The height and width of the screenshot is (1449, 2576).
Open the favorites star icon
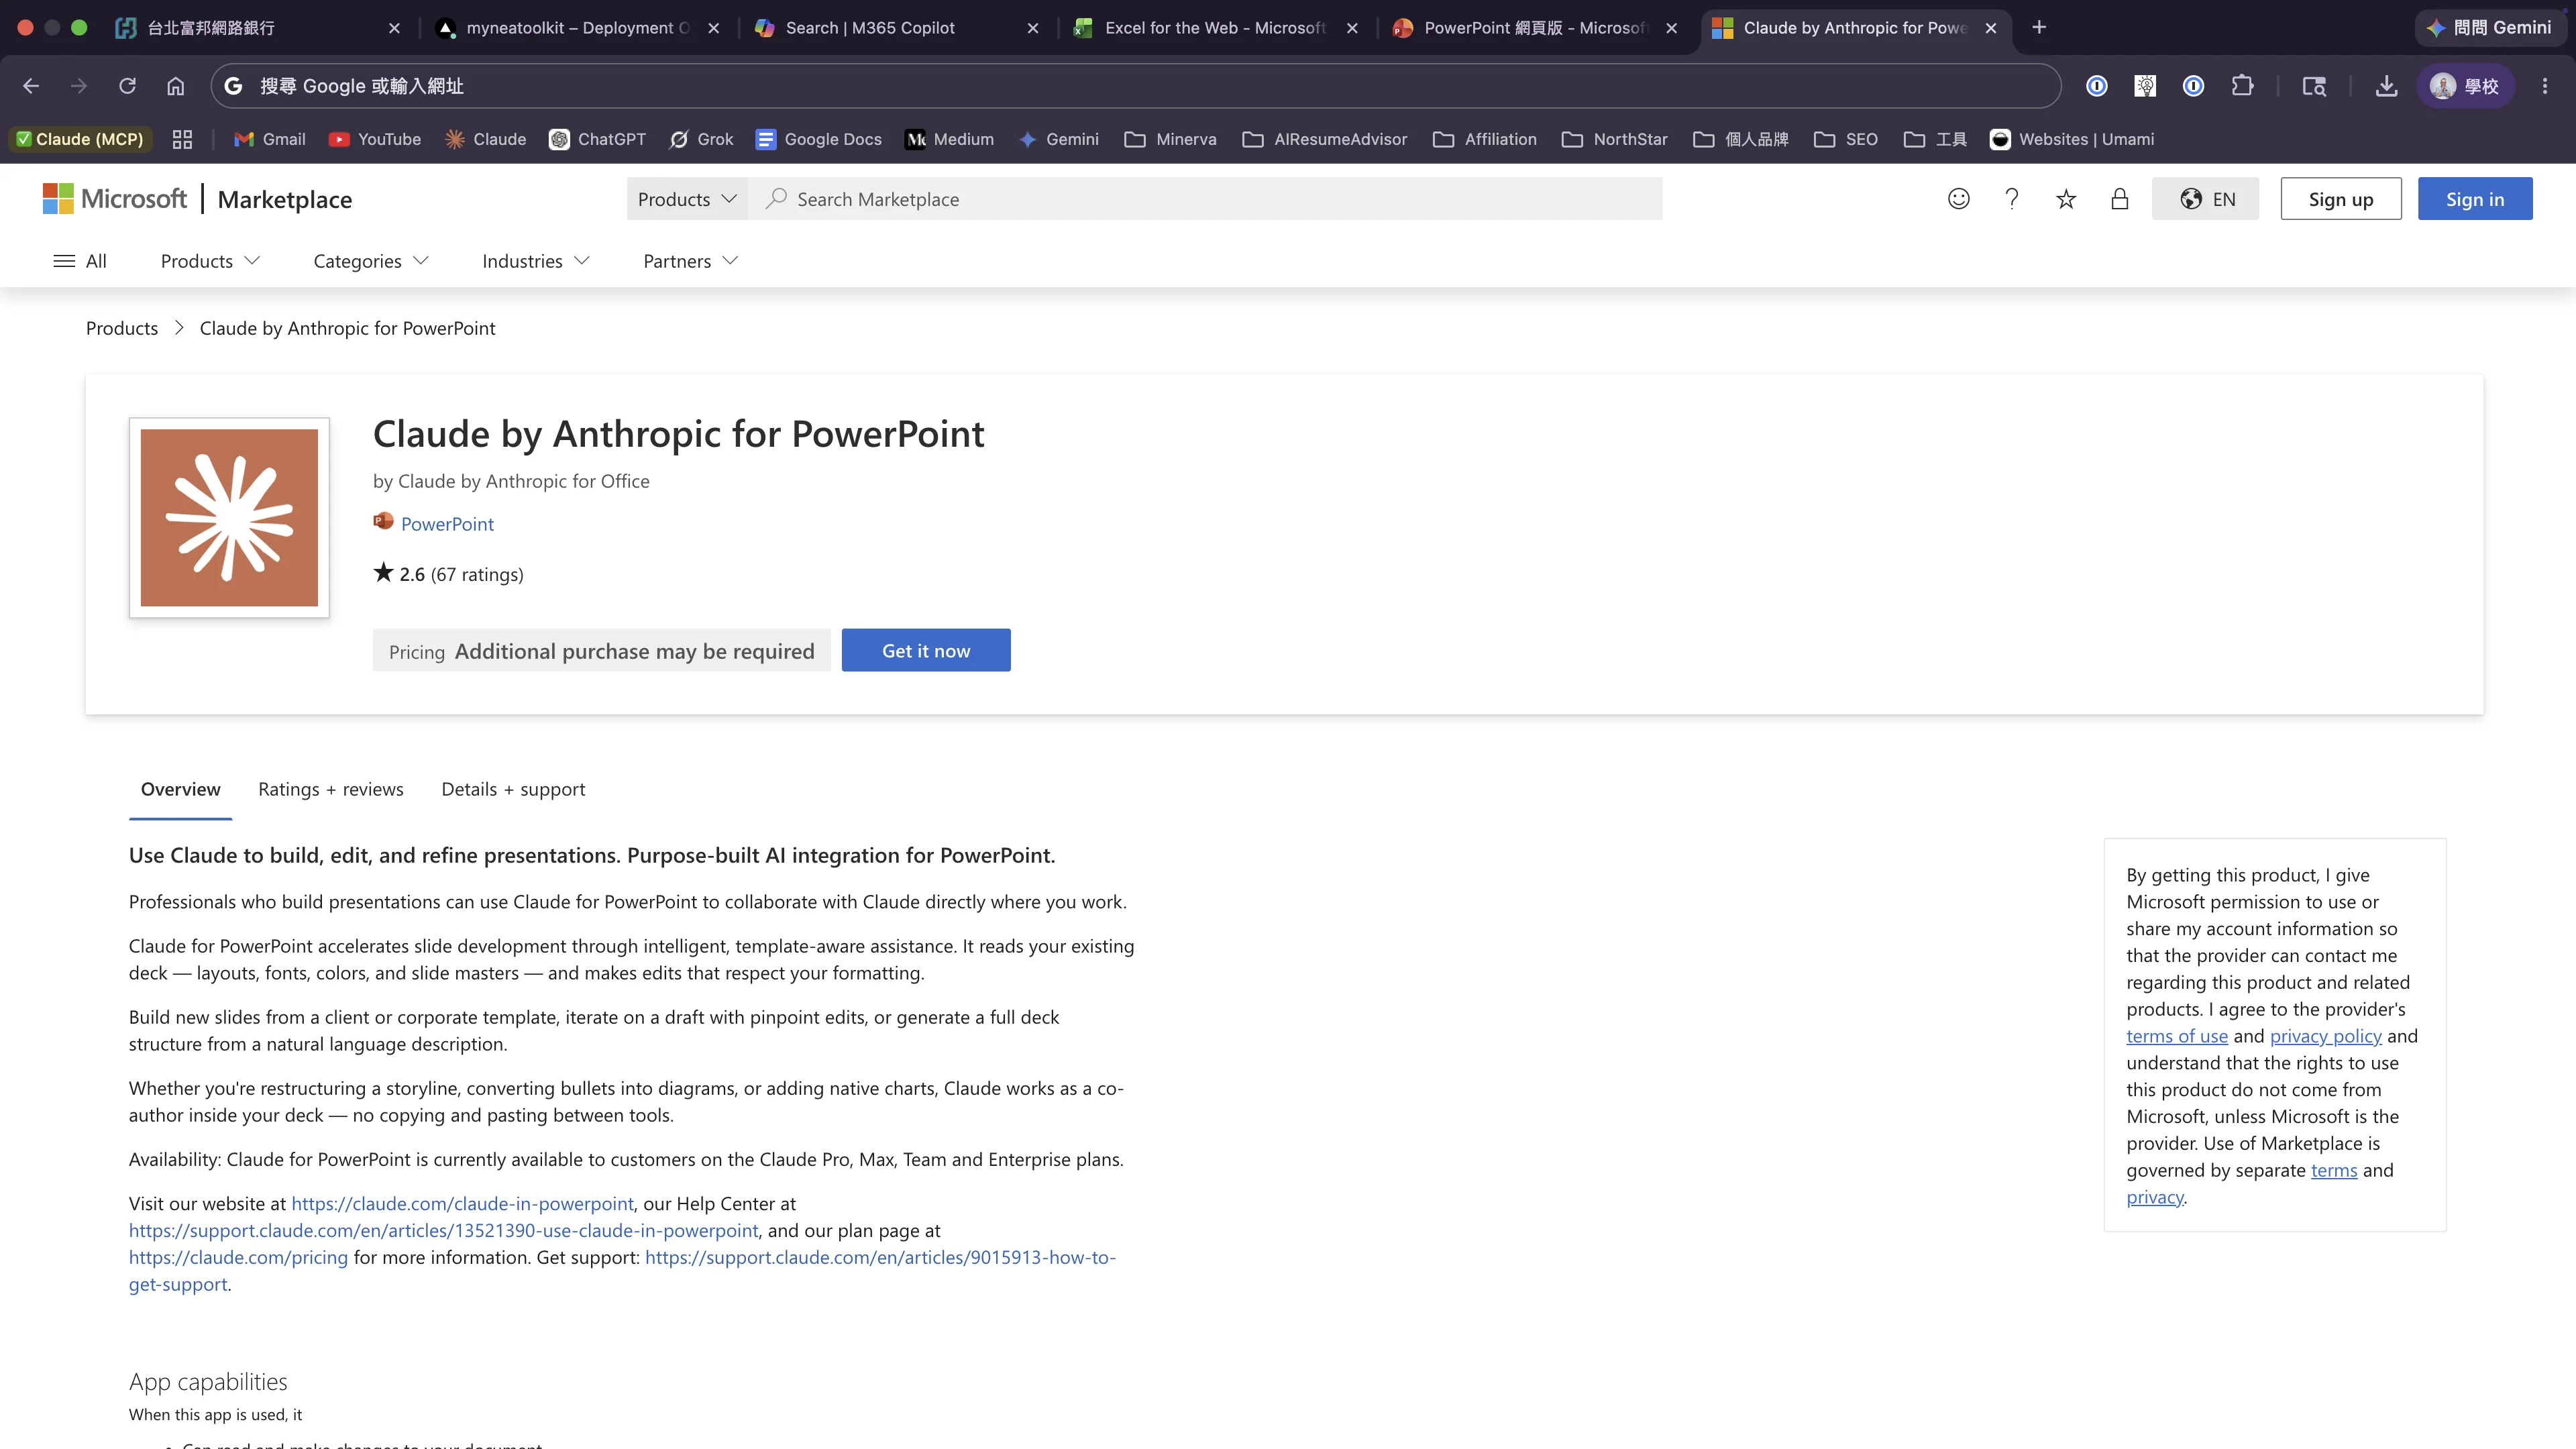pos(2066,199)
